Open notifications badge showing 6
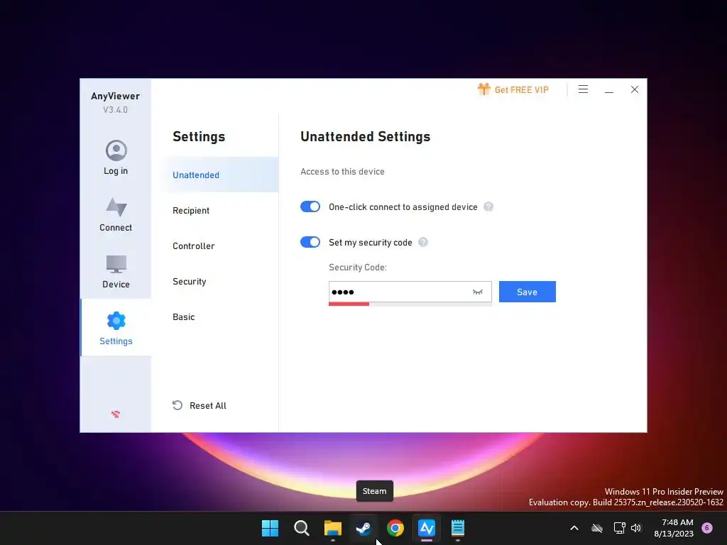727x545 pixels. (x=707, y=528)
